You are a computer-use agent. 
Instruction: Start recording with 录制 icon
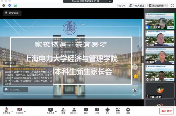(107, 110)
